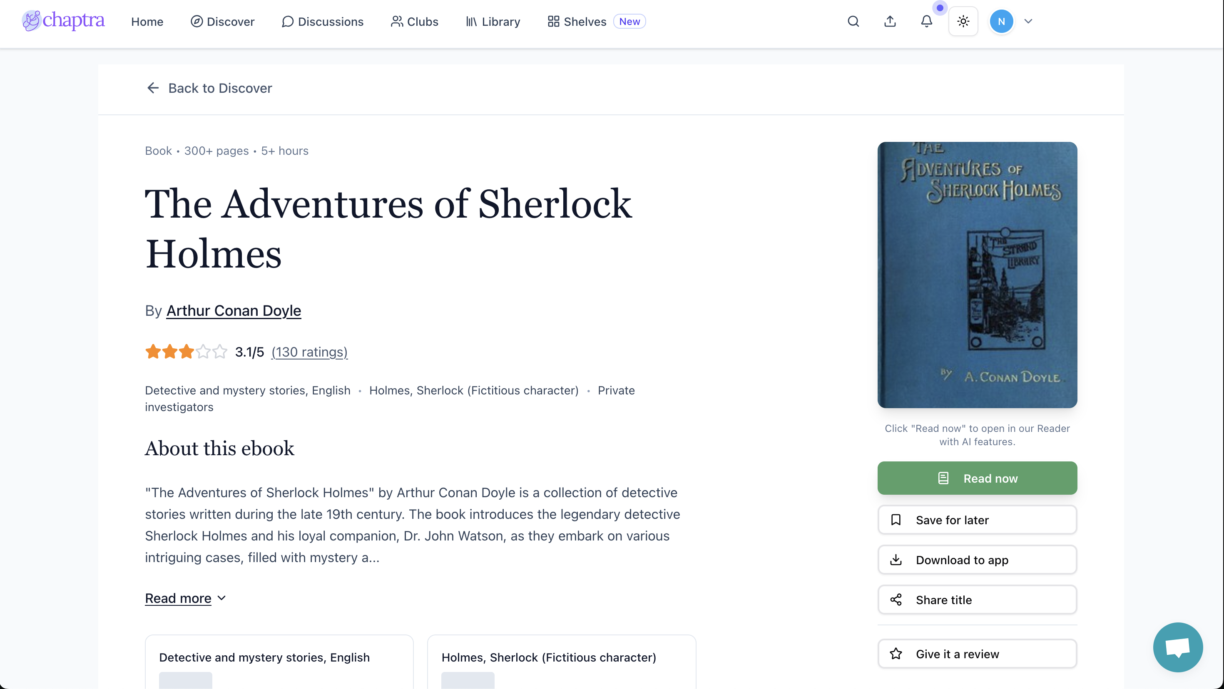Expand the account menu chevron
This screenshot has width=1224, height=689.
(1028, 21)
